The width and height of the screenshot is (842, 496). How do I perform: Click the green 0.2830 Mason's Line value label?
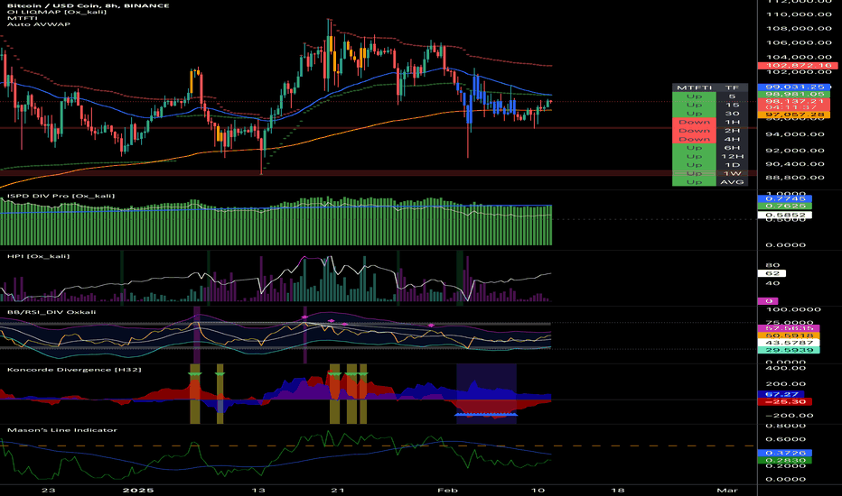pyautogui.click(x=784, y=460)
